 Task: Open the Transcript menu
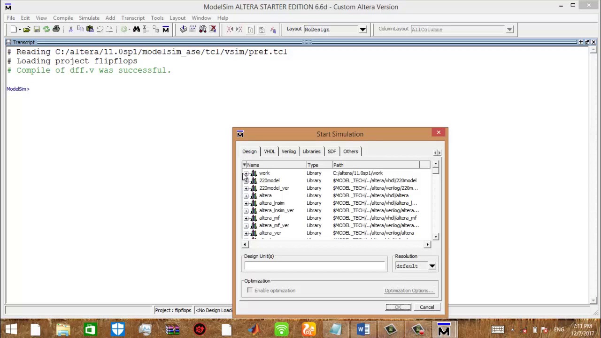pos(133,18)
